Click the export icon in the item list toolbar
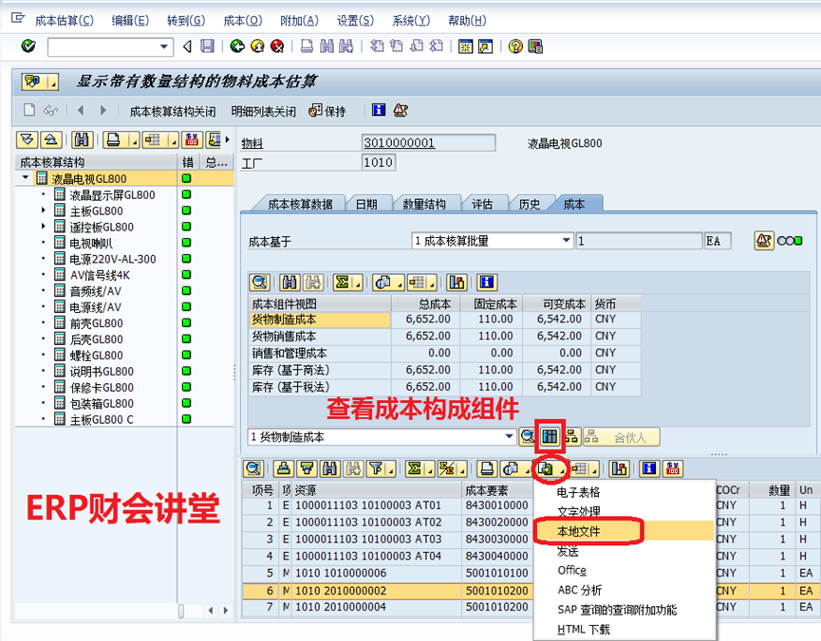 [547, 468]
